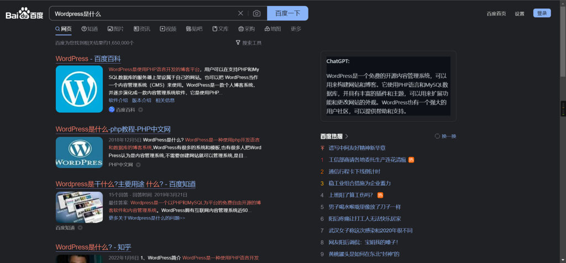Image resolution: width=566 pixels, height=263 pixels.
Task: Switch to the 图片 tab
Action: (116, 29)
